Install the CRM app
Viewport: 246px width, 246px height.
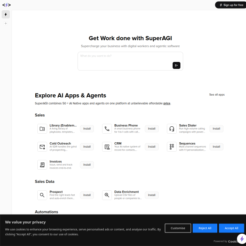(152, 147)
